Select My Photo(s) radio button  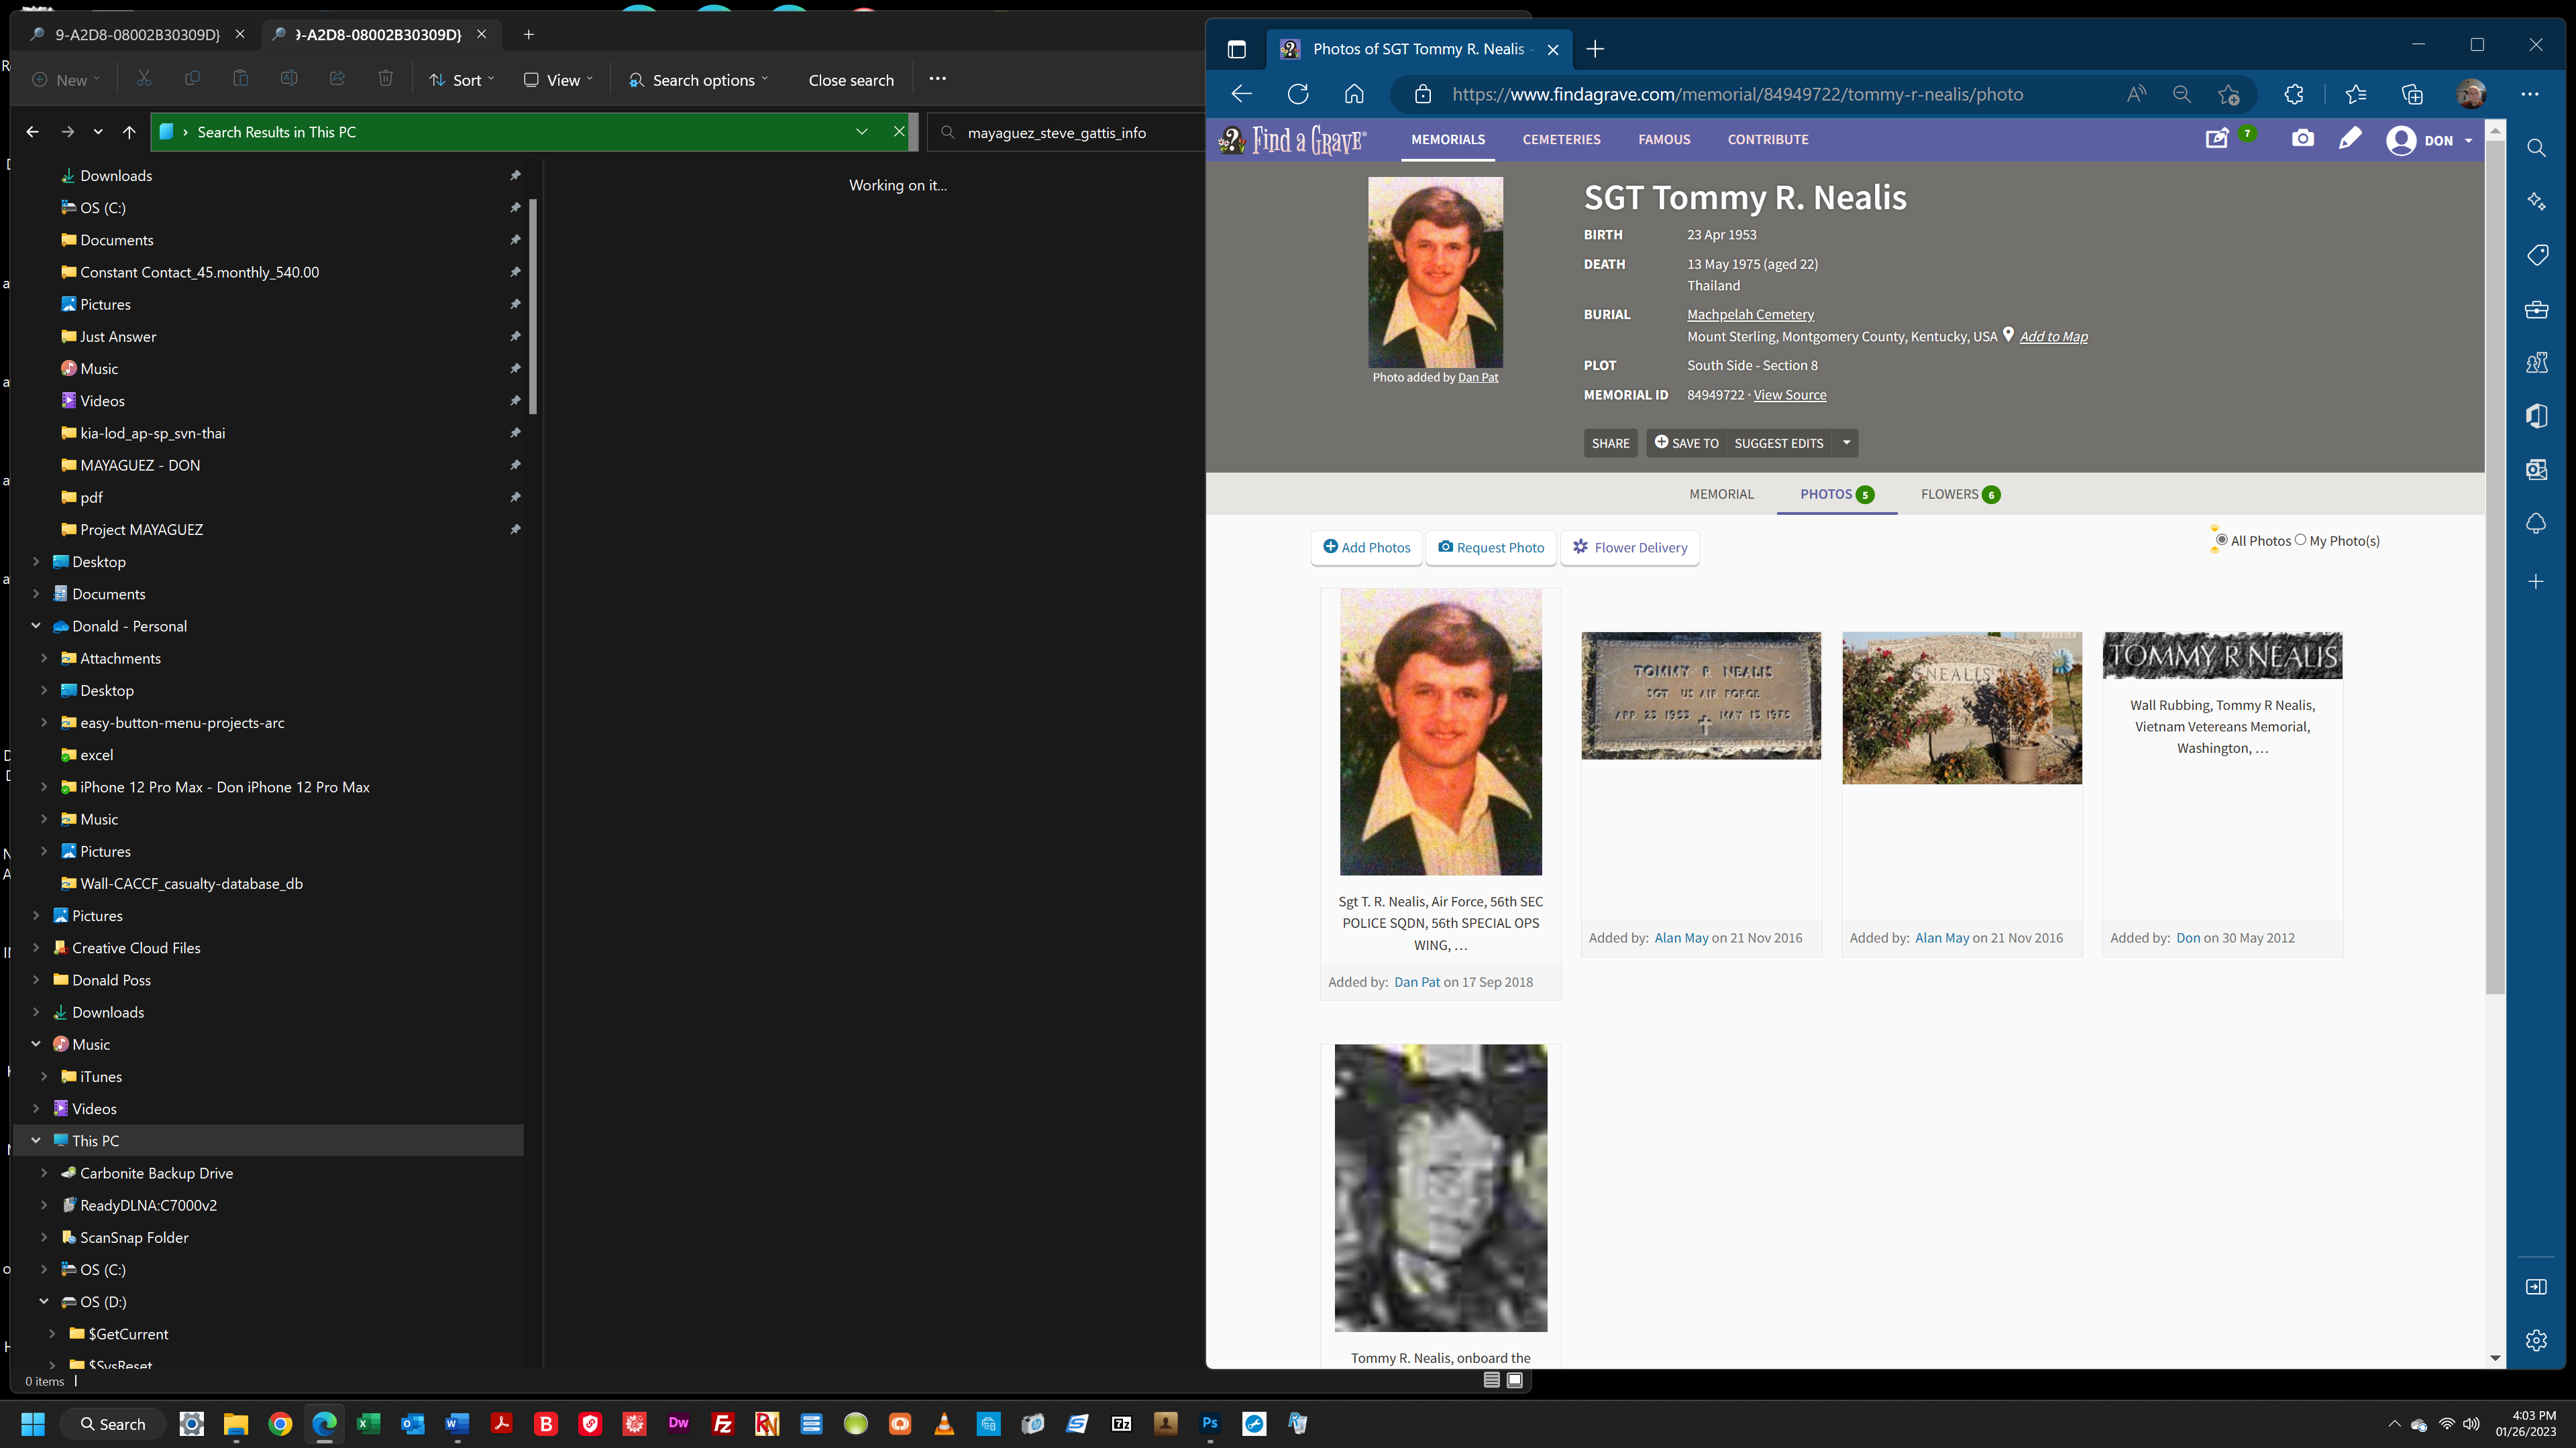pos(2300,540)
